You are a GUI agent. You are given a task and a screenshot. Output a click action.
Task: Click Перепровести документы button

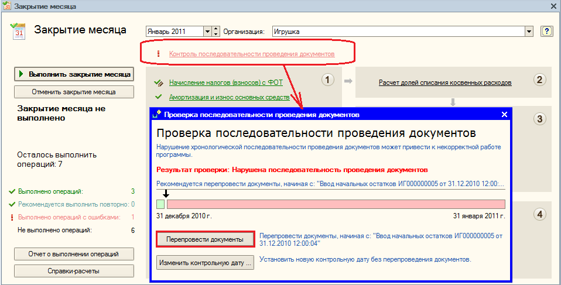click(206, 239)
